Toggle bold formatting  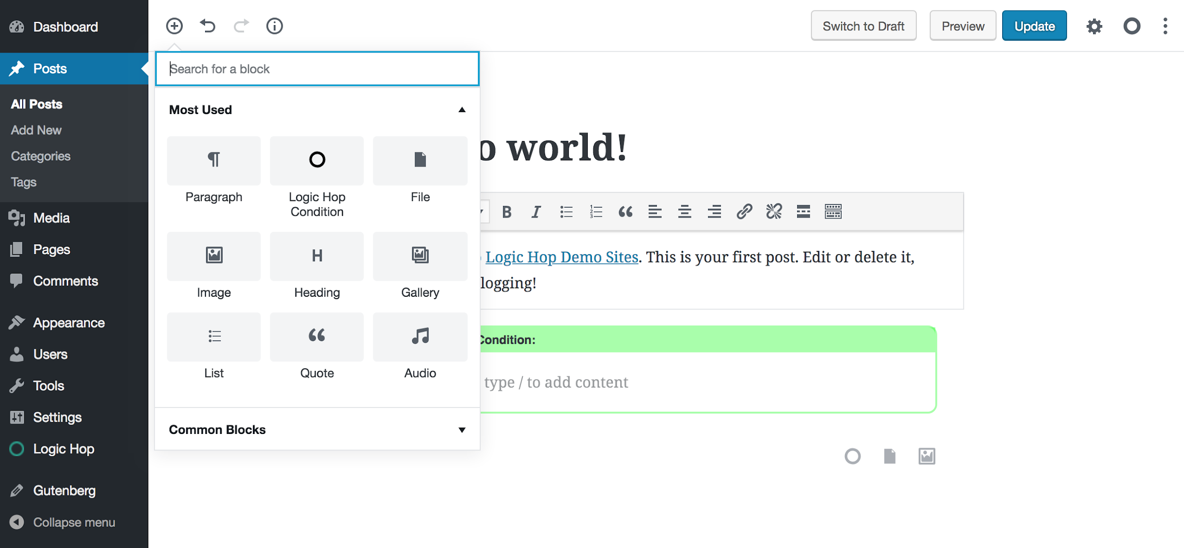[x=507, y=212]
